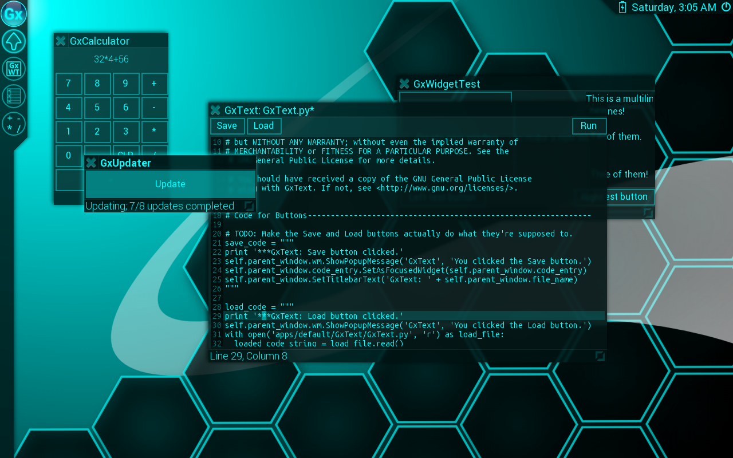The image size is (733, 458).
Task: Click the GxWidgetTest title bar text
Action: 447,84
